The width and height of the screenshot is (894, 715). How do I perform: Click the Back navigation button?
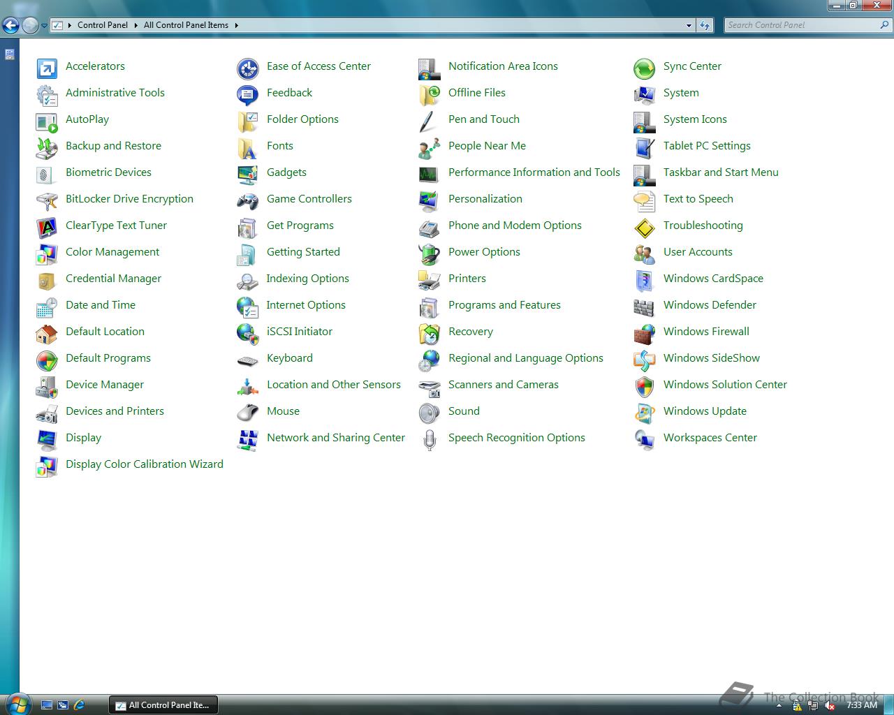[x=11, y=26]
